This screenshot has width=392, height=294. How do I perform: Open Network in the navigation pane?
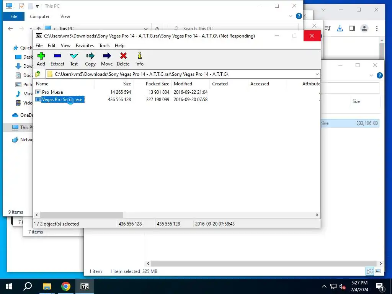23,139
